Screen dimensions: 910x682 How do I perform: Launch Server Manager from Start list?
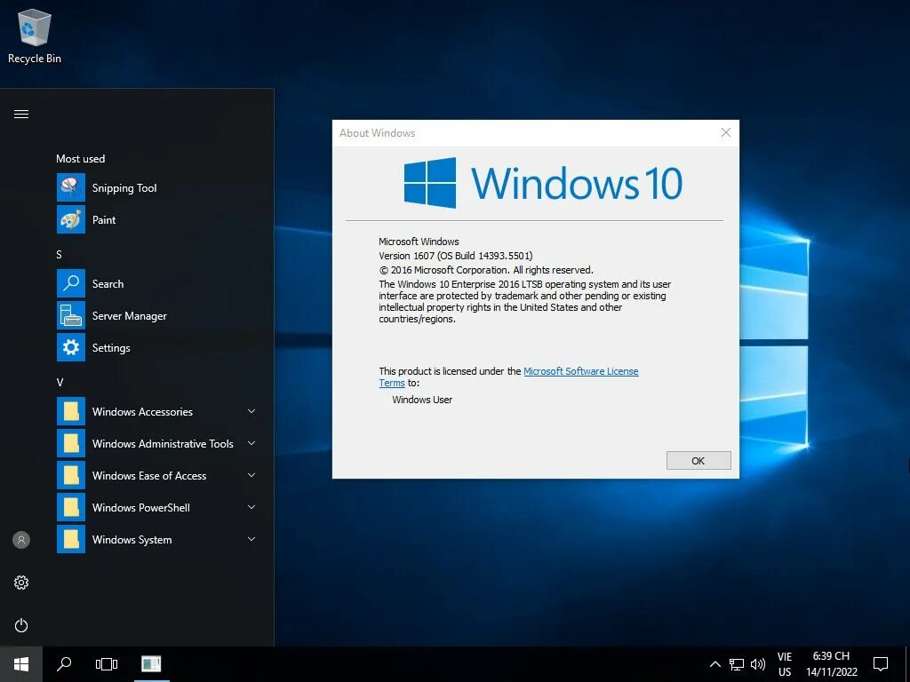coord(156,315)
